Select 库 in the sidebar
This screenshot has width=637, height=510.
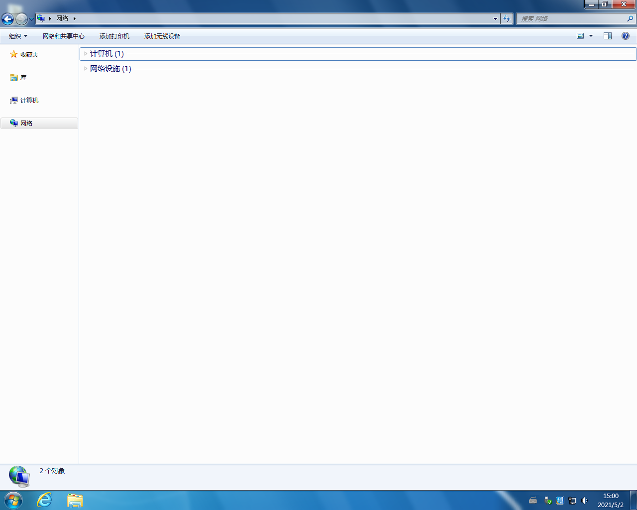click(22, 77)
